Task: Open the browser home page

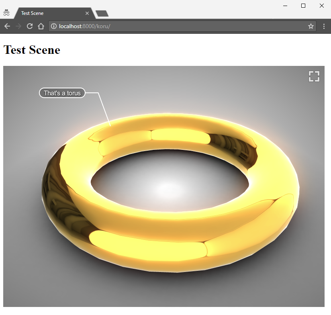Action: coord(41,27)
